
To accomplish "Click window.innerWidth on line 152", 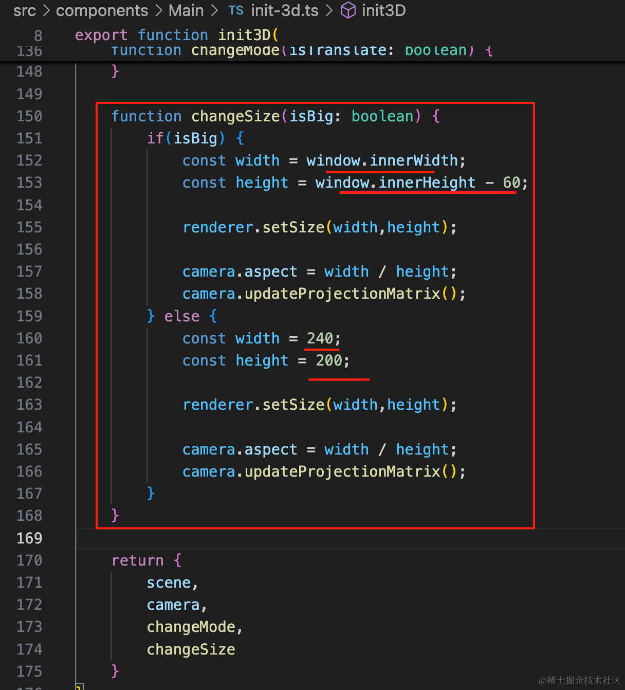I will click(382, 160).
